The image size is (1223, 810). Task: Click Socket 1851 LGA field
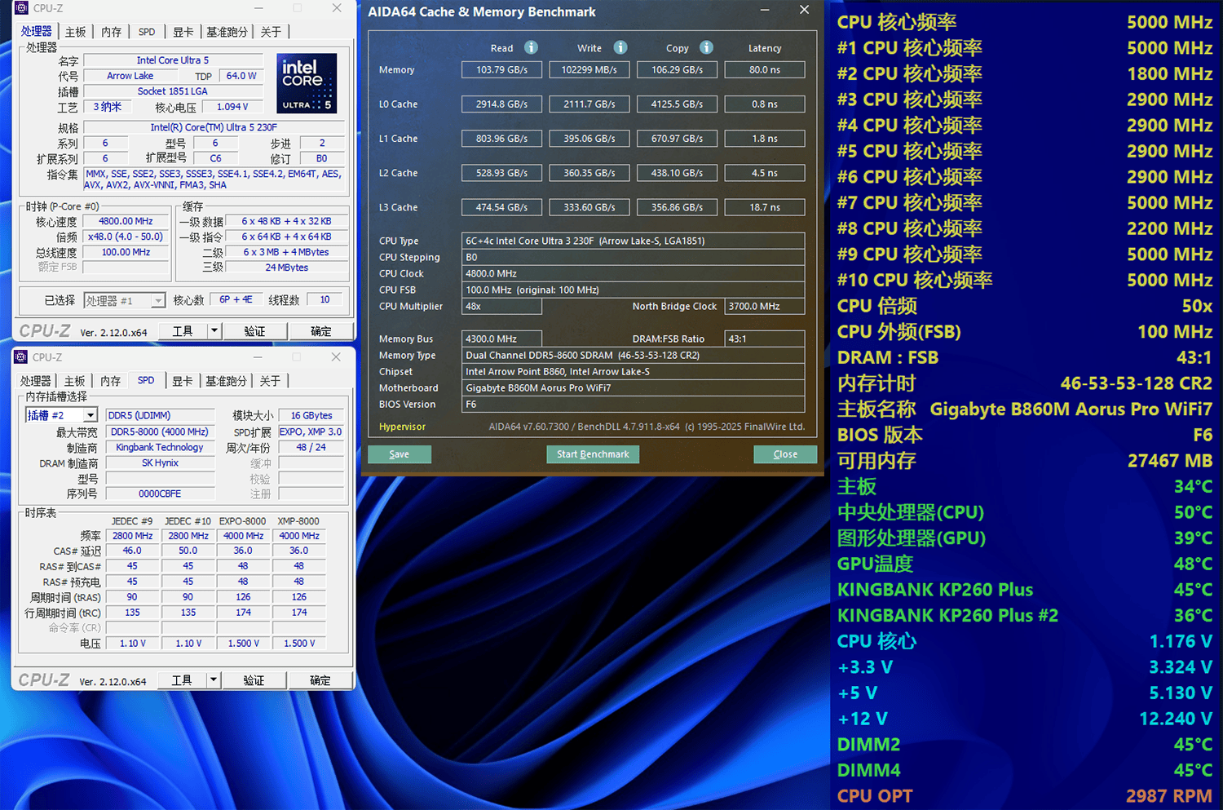[x=173, y=91]
